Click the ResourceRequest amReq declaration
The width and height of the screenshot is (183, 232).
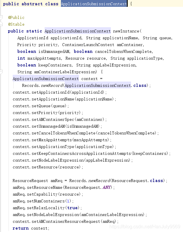tap(38, 181)
